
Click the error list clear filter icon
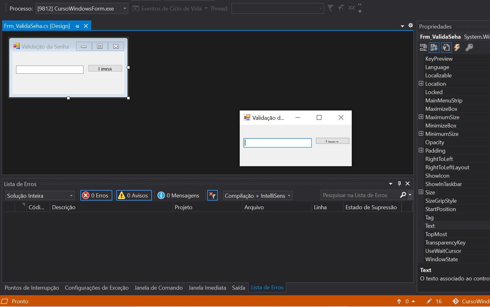[213, 195]
